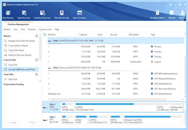Select the Disk 3 Samsung SSD 970 EVO row
This screenshot has width=188, height=130.
pos(116,68)
